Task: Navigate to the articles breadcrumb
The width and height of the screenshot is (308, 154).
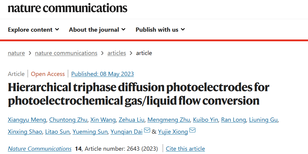Action: pos(117,53)
